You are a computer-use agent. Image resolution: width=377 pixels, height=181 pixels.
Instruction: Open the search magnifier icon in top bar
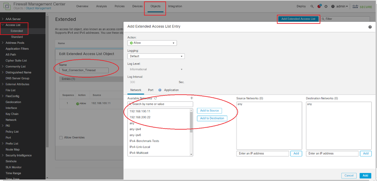[x=312, y=6]
